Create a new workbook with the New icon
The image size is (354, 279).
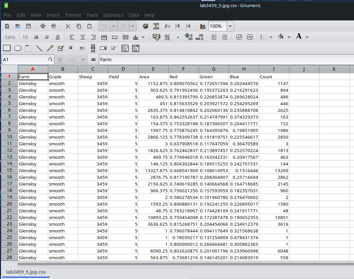(x=7, y=26)
